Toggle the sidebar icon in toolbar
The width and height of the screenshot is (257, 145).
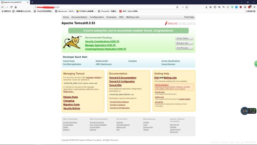(x=215, y=7)
